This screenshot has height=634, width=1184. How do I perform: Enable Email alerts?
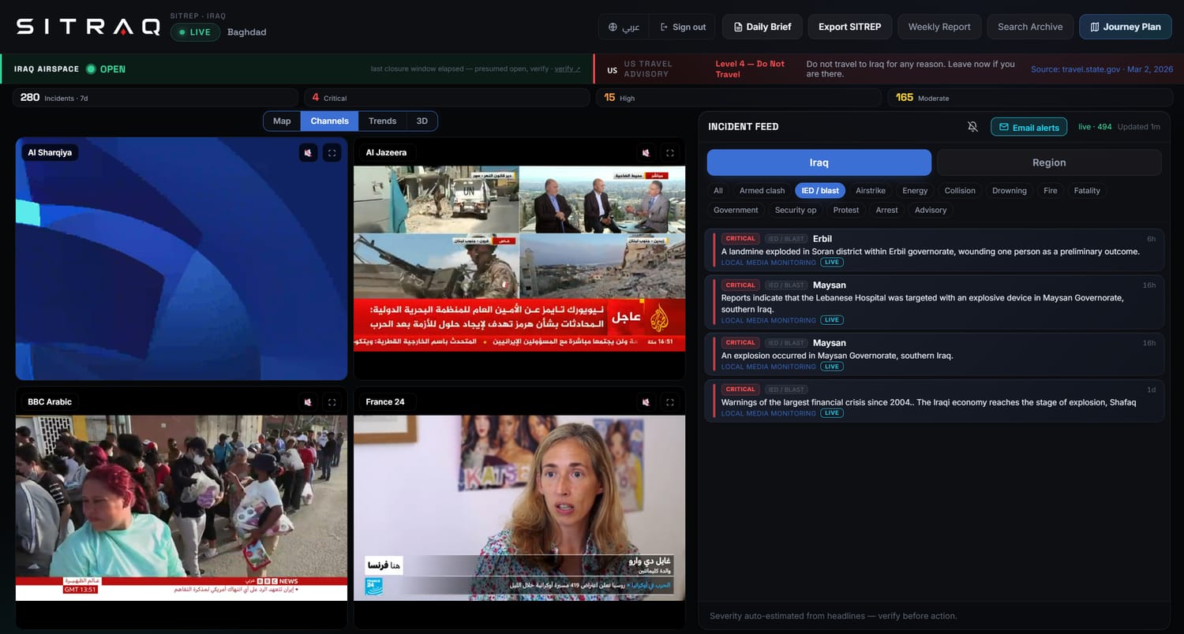tap(1029, 127)
